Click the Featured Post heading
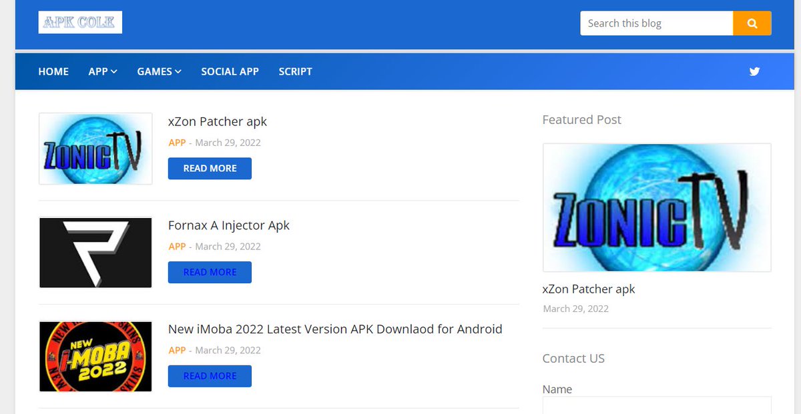801x414 pixels. [582, 120]
